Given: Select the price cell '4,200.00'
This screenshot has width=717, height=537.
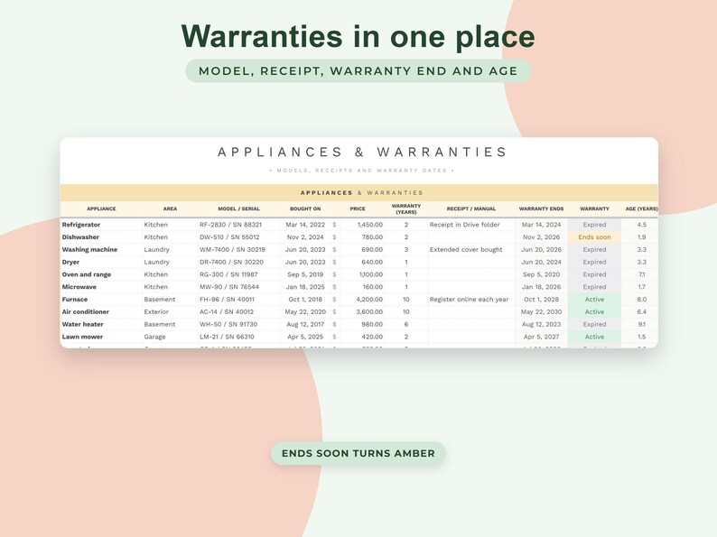Looking at the screenshot, I should (369, 300).
